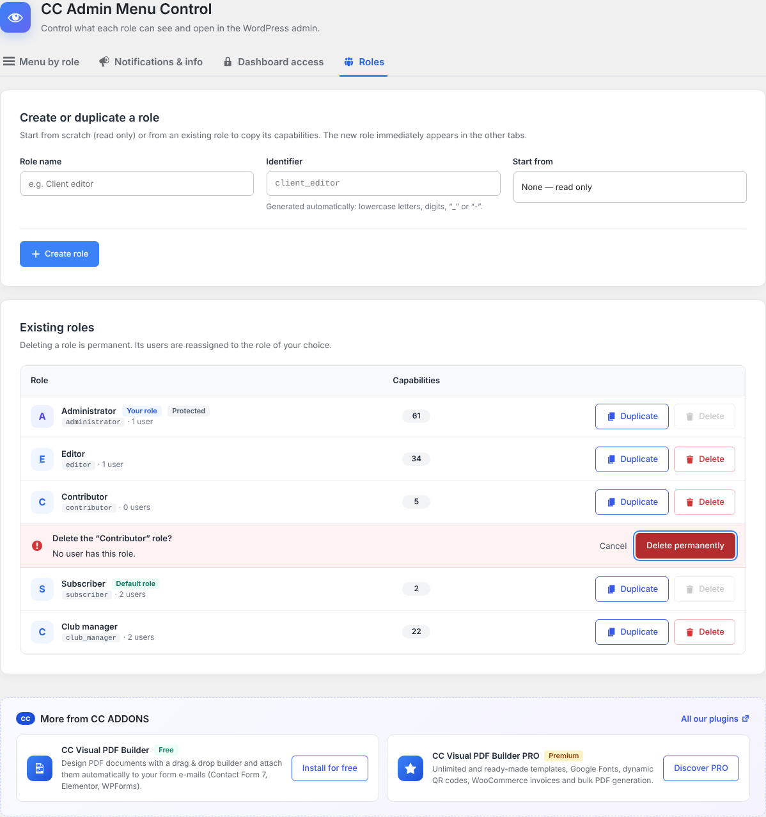Viewport: 766px width, 817px height.
Task: Click the 'club_manager' identifier tag
Action: (91, 638)
